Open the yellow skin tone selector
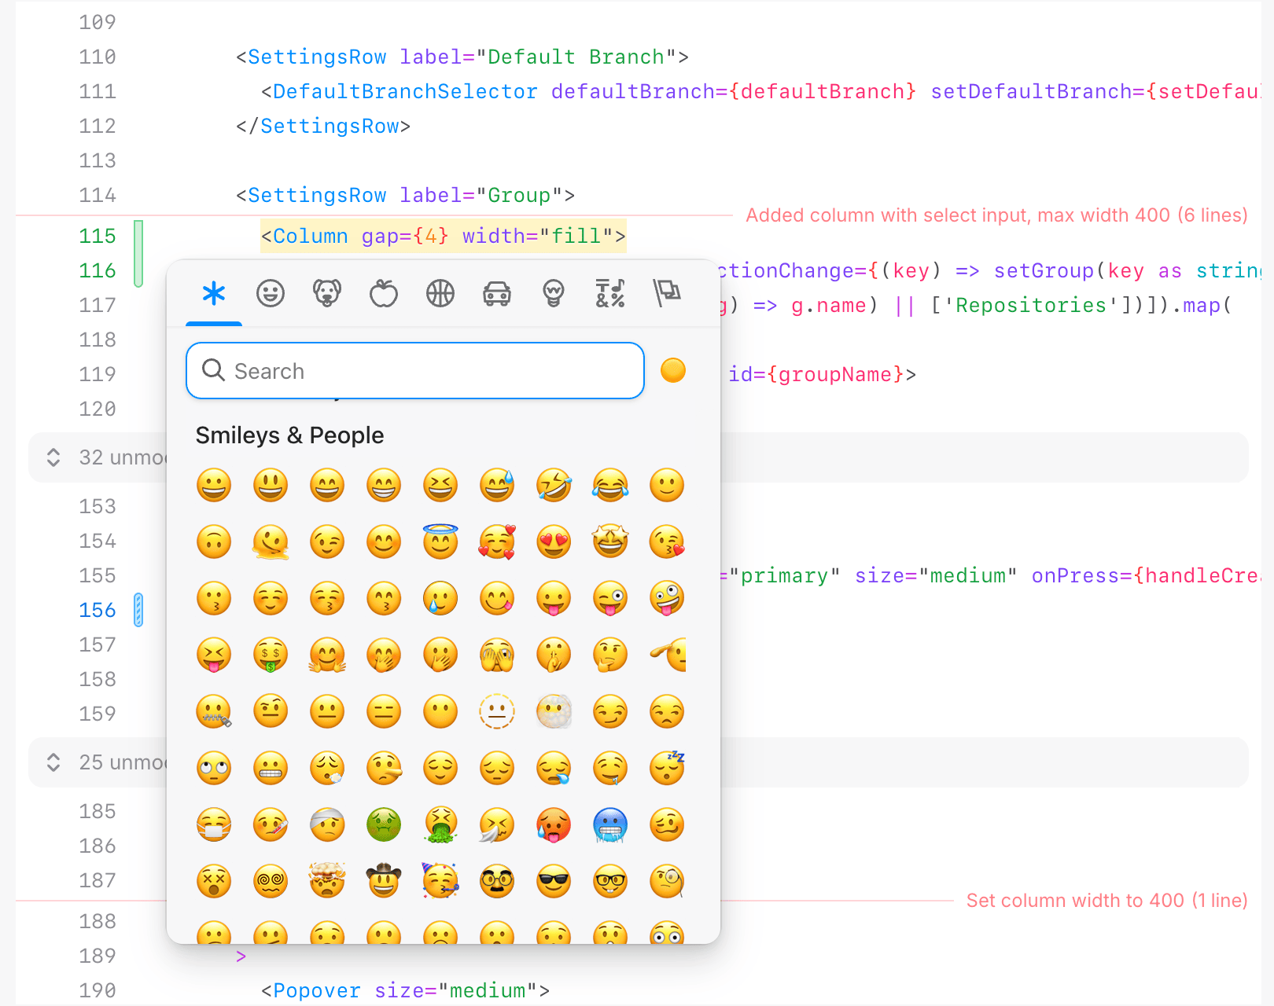1274x1006 pixels. pyautogui.click(x=673, y=370)
